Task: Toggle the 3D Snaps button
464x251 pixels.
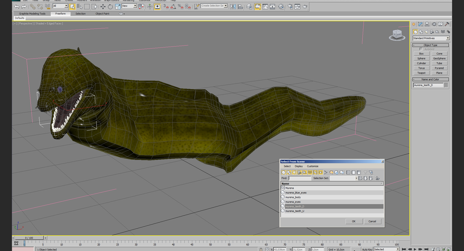Action: (166, 7)
